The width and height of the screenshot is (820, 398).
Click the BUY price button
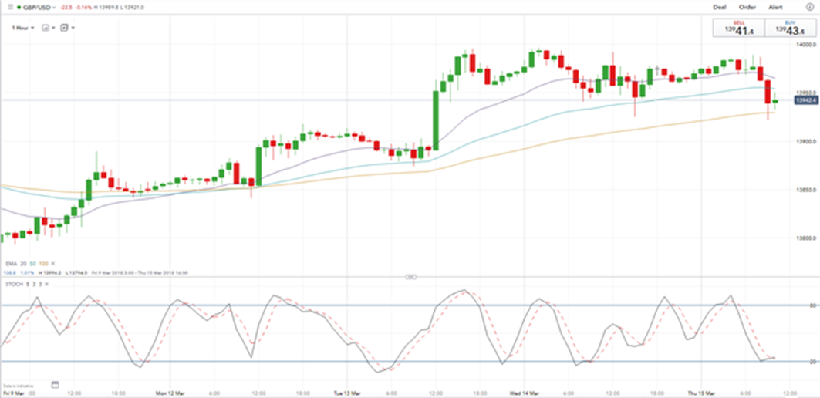tap(790, 29)
